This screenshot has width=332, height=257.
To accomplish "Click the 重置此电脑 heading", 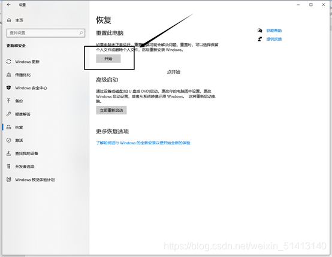I will [x=110, y=33].
